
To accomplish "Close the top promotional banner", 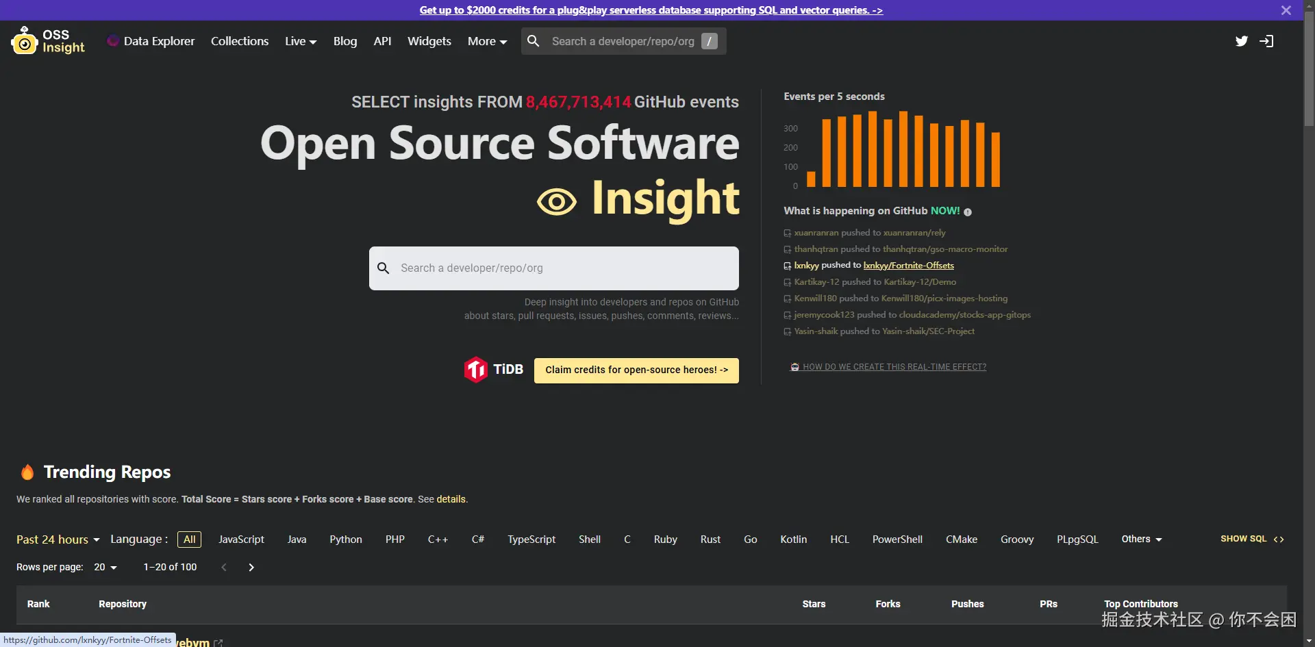I will pyautogui.click(x=1286, y=10).
